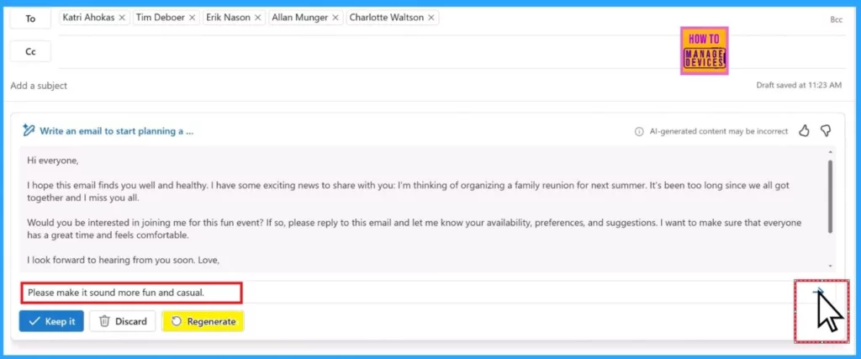This screenshot has width=861, height=359.
Task: Remove recipient Tim Deboer
Action: click(x=193, y=18)
